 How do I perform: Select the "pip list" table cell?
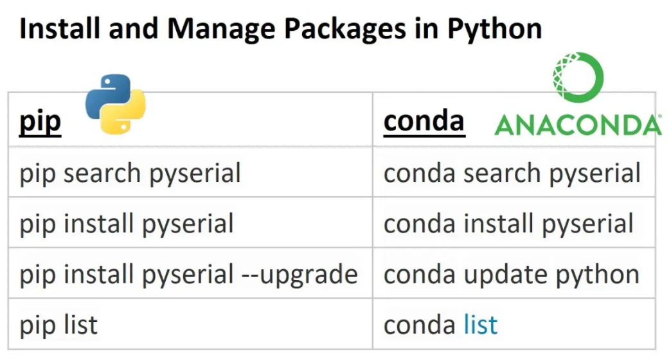58,325
